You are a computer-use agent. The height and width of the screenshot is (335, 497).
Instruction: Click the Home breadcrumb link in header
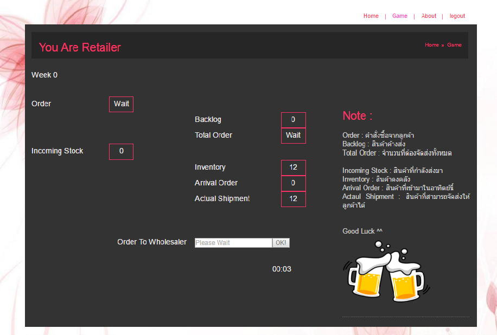click(432, 45)
